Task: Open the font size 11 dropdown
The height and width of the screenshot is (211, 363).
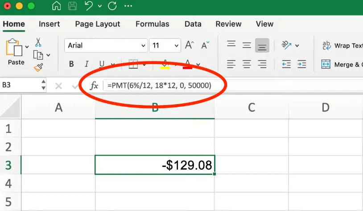Action: click(177, 45)
